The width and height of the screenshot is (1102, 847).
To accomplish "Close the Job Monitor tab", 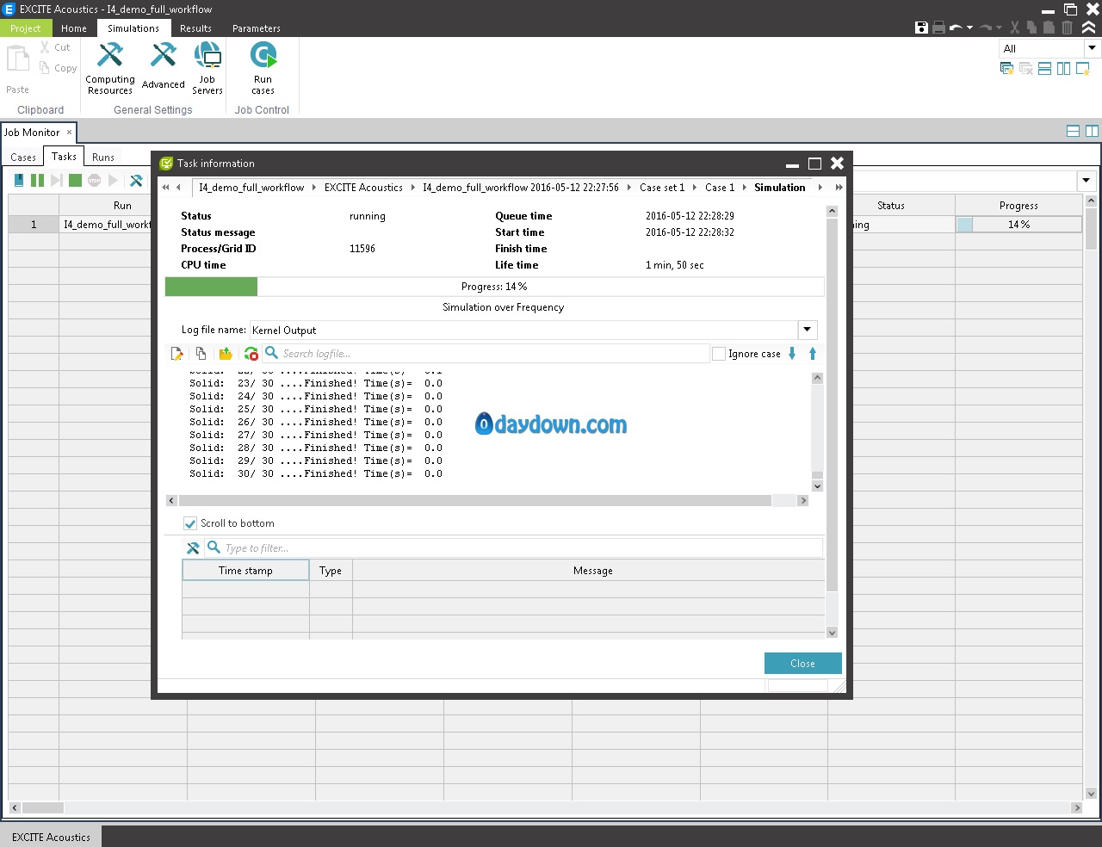I will (x=69, y=132).
